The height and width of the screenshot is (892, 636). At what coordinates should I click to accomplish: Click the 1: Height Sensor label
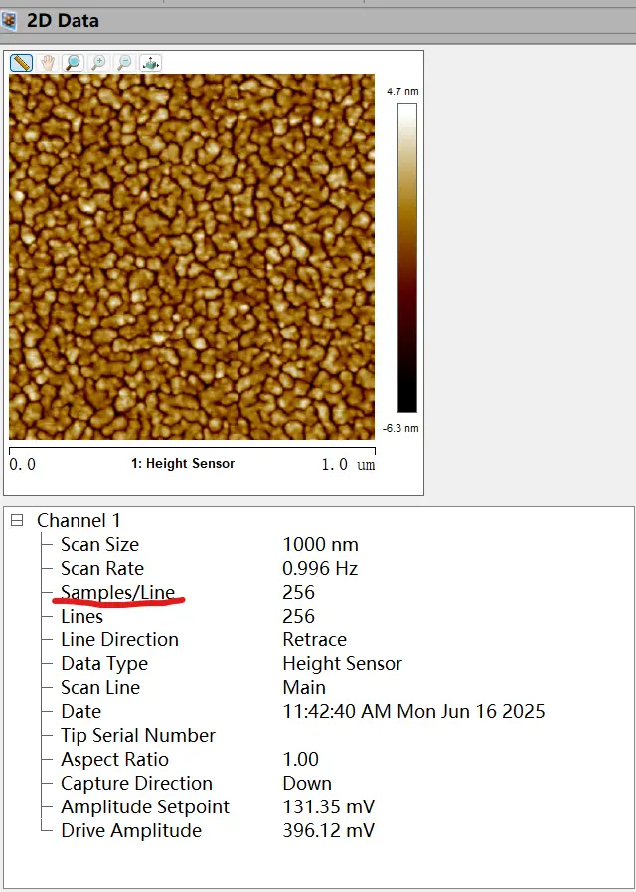point(183,464)
